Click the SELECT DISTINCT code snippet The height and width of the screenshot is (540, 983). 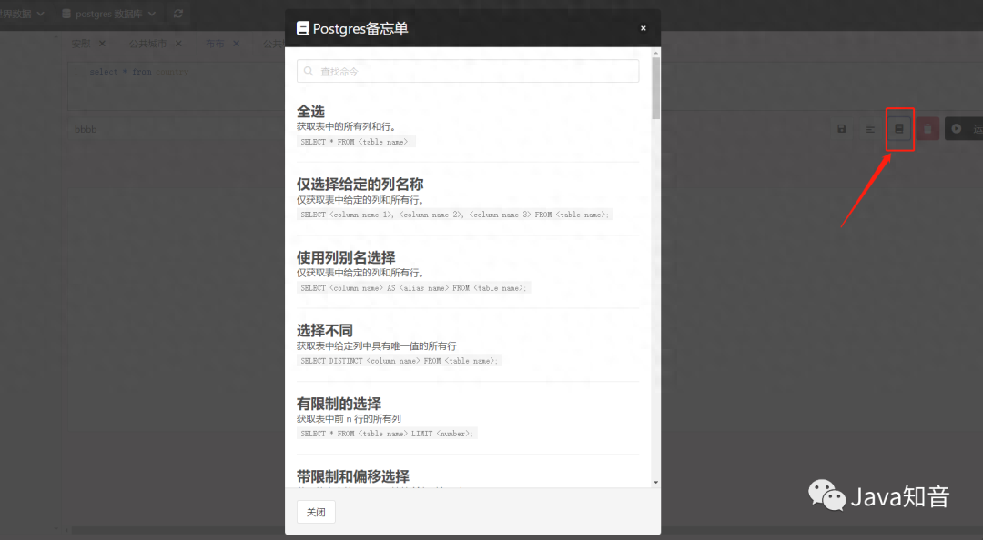[400, 361]
